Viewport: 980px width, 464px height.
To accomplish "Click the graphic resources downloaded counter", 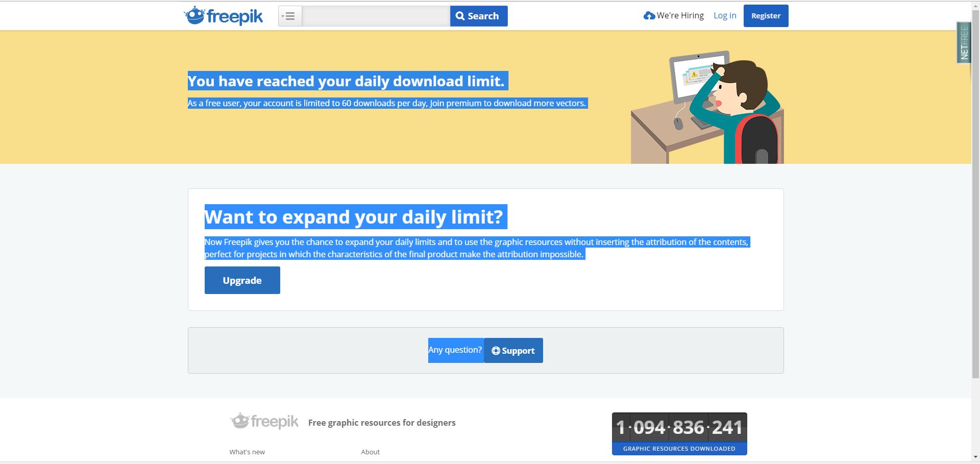I will click(679, 434).
